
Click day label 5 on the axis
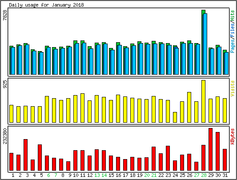coord(41,175)
